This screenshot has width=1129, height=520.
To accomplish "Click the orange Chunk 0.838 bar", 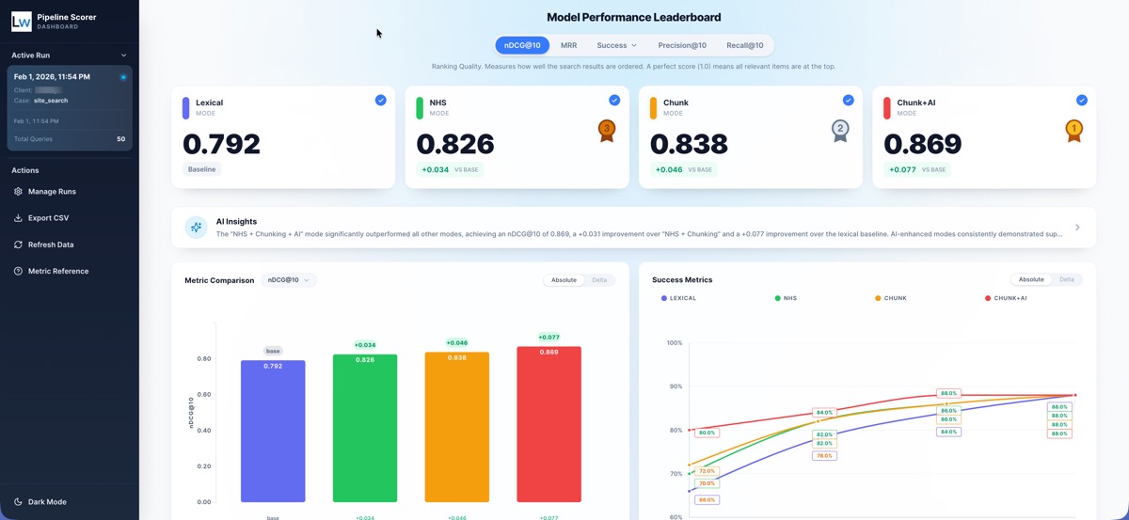I will (x=457, y=427).
